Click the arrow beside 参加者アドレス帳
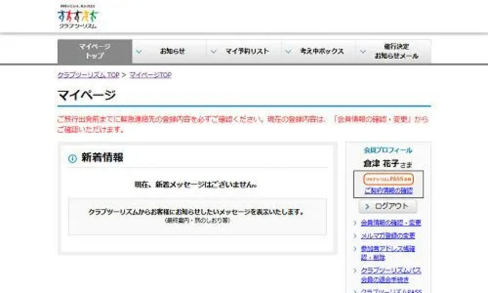Image resolution: width=488 pixels, height=293 pixels. coord(355,249)
